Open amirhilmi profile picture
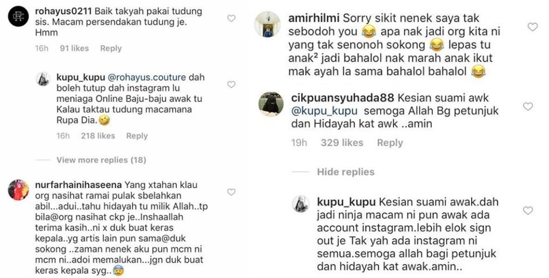This screenshot has width=549, height=278. pyautogui.click(x=268, y=24)
